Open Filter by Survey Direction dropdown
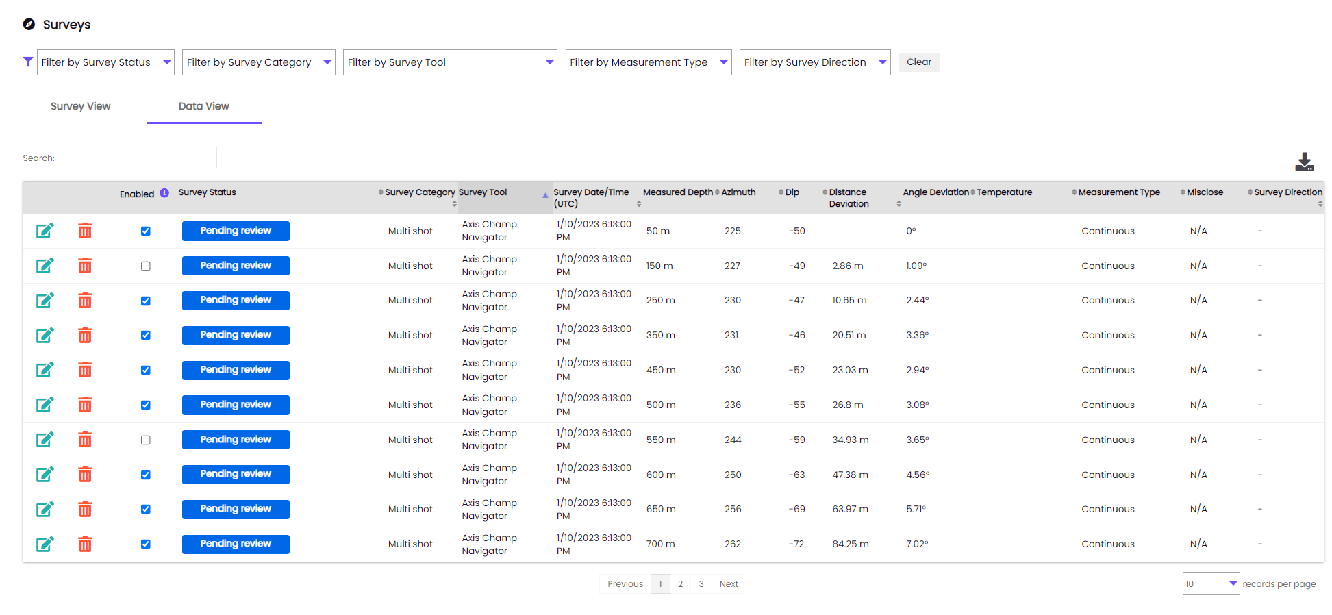The height and width of the screenshot is (615, 1332). coord(815,62)
